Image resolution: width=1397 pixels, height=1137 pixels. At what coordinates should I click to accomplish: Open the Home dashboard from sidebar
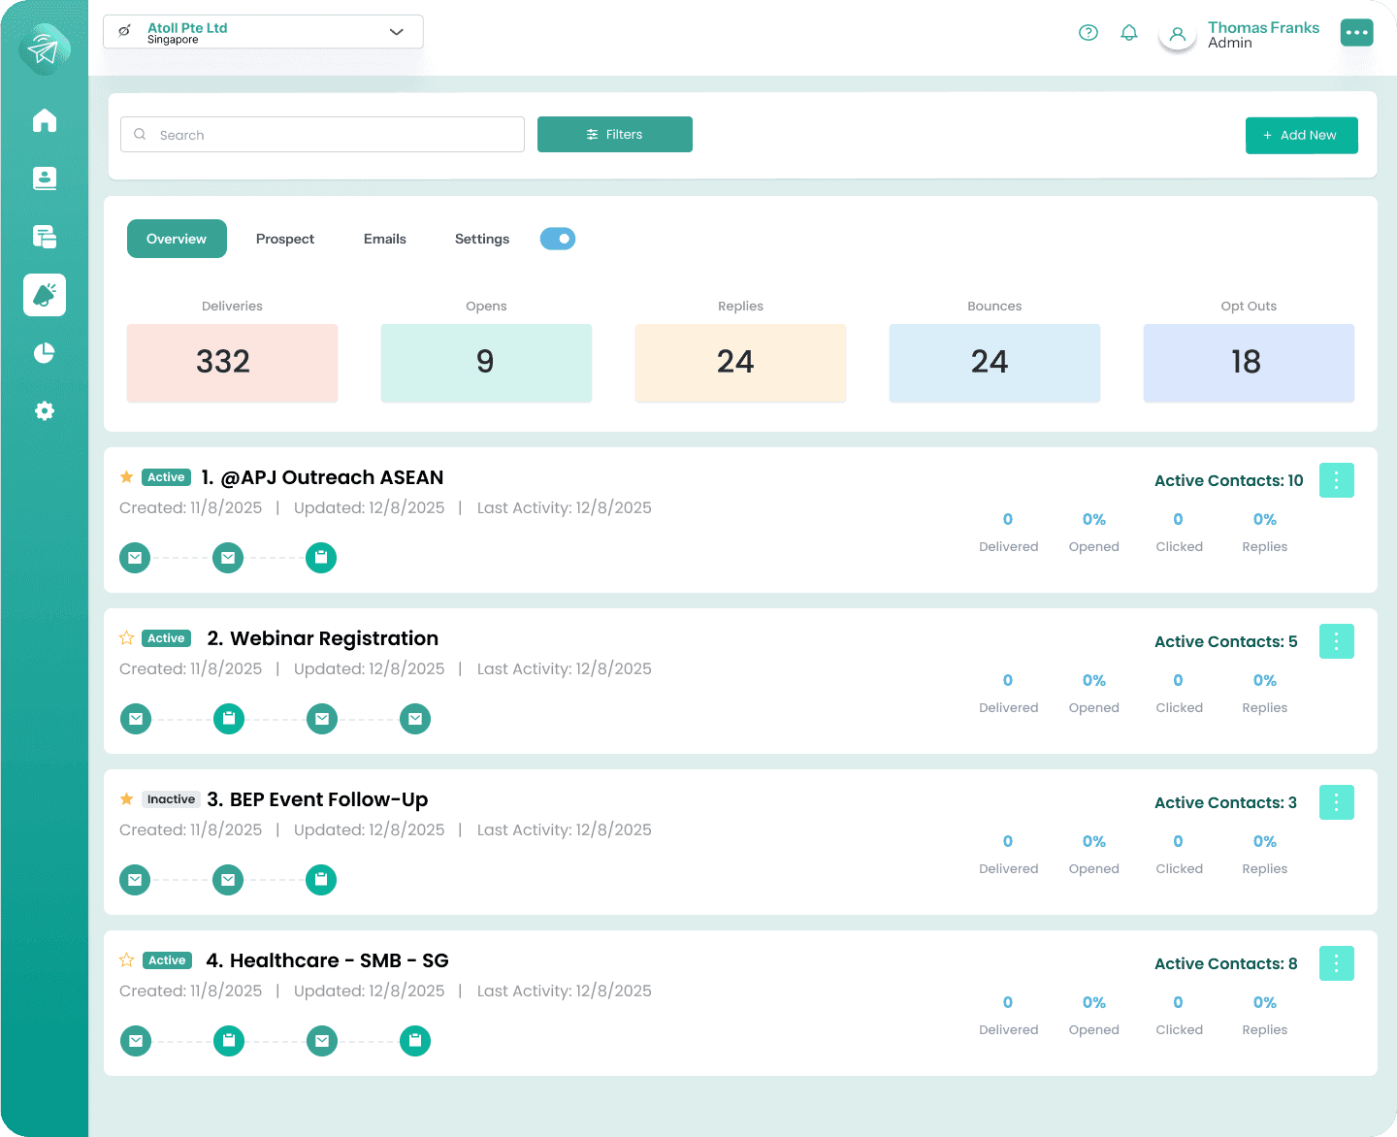click(x=44, y=120)
